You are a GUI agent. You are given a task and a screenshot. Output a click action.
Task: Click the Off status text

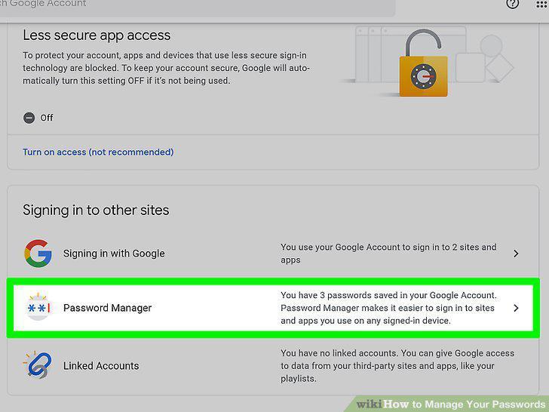pyautogui.click(x=47, y=118)
